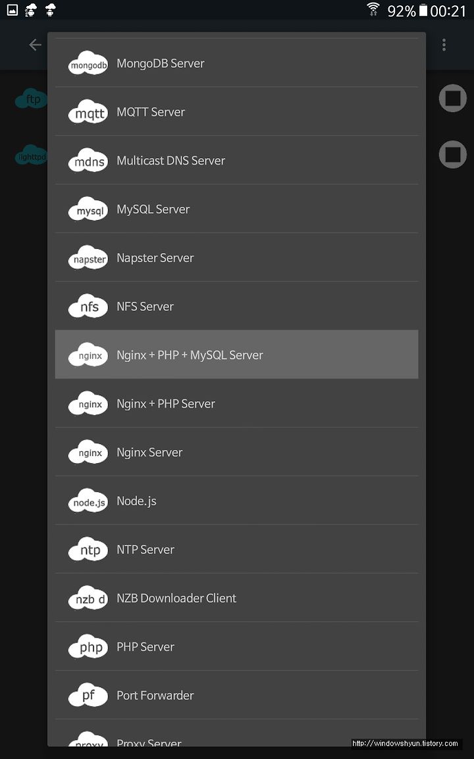The height and width of the screenshot is (759, 474).
Task: Pick the plain Nginx Server entry
Action: pos(236,452)
